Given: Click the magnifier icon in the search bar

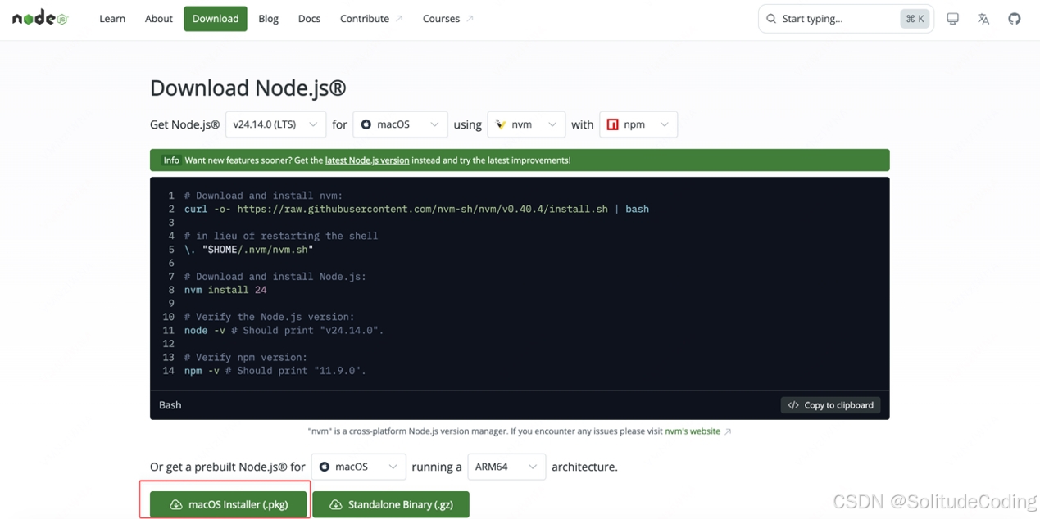Looking at the screenshot, I should pyautogui.click(x=771, y=18).
